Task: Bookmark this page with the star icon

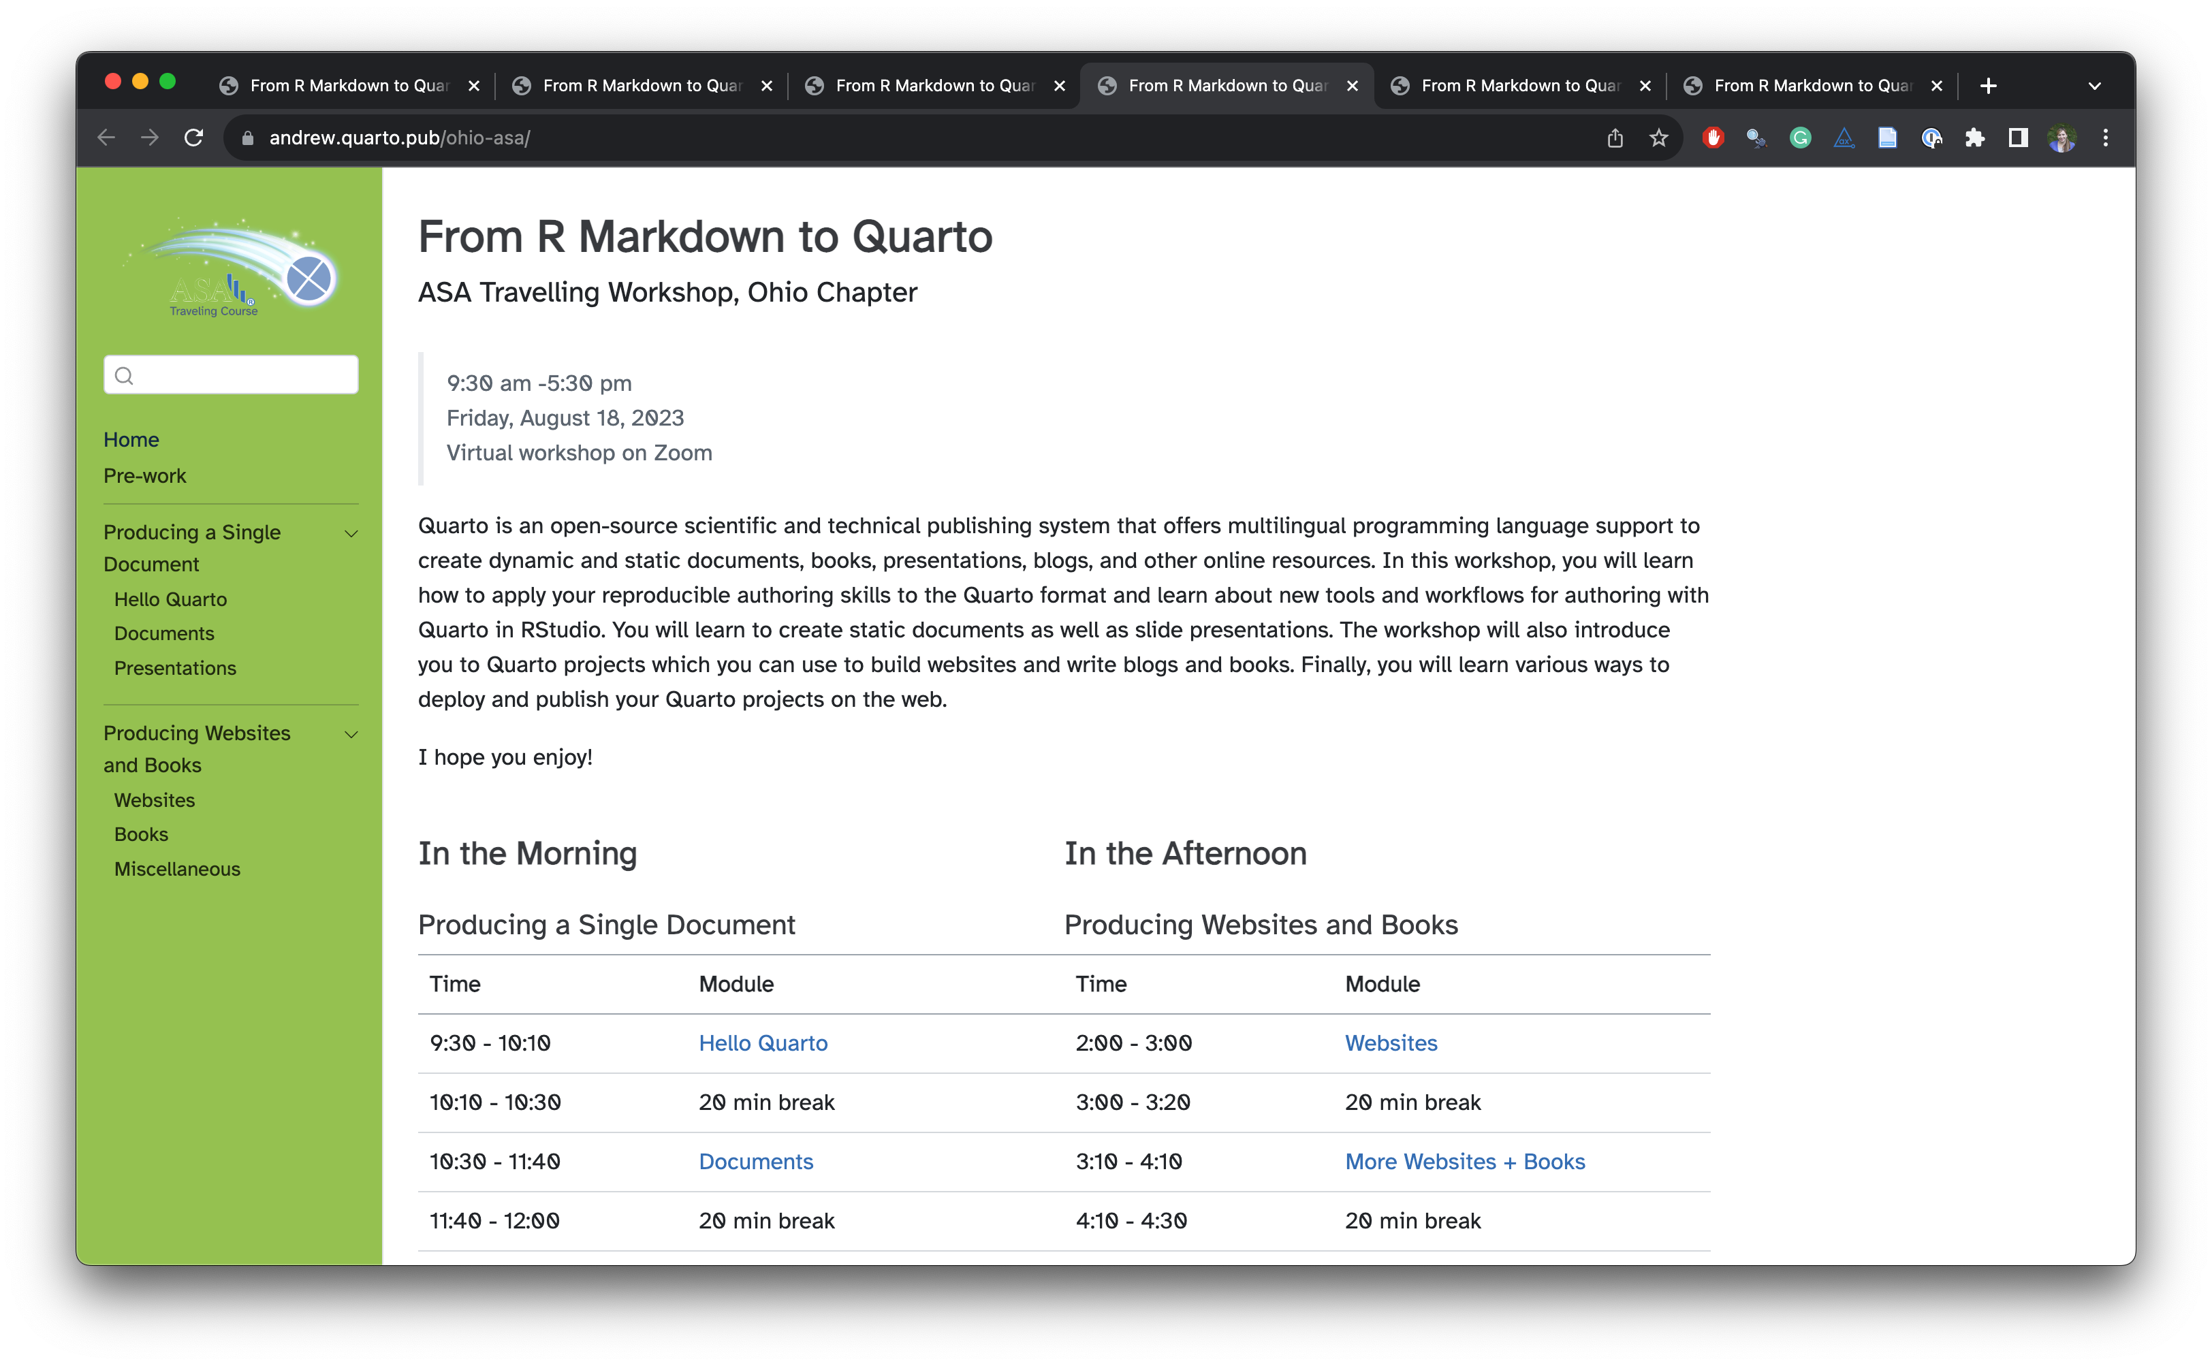Action: (x=1658, y=138)
